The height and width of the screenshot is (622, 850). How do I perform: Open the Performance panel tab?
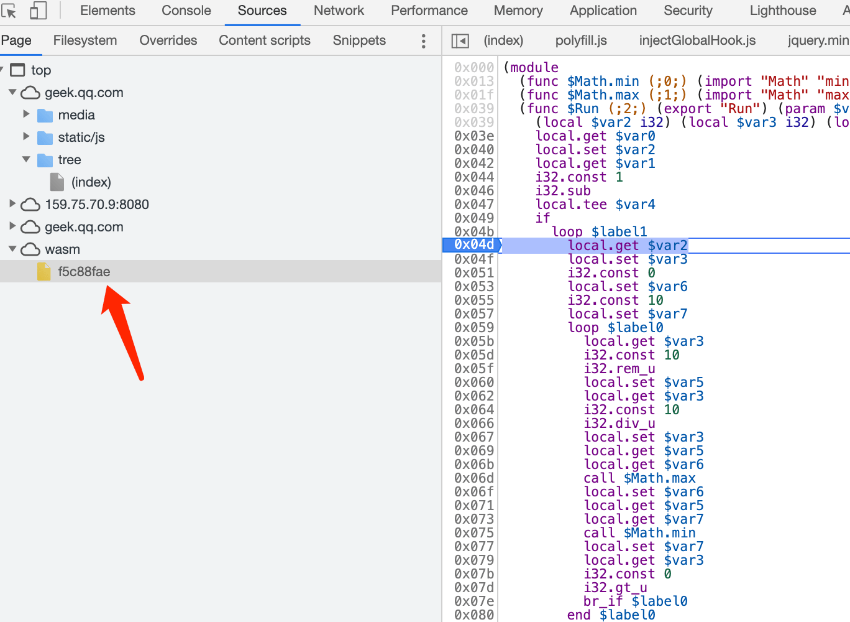tap(429, 11)
